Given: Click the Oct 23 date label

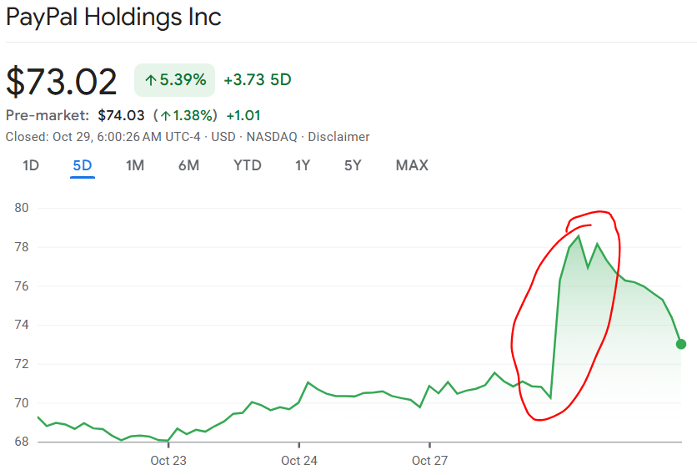Looking at the screenshot, I should pos(168,461).
